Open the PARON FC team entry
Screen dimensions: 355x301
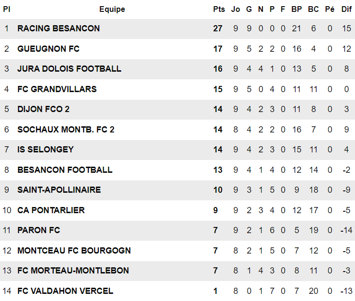coord(38,230)
